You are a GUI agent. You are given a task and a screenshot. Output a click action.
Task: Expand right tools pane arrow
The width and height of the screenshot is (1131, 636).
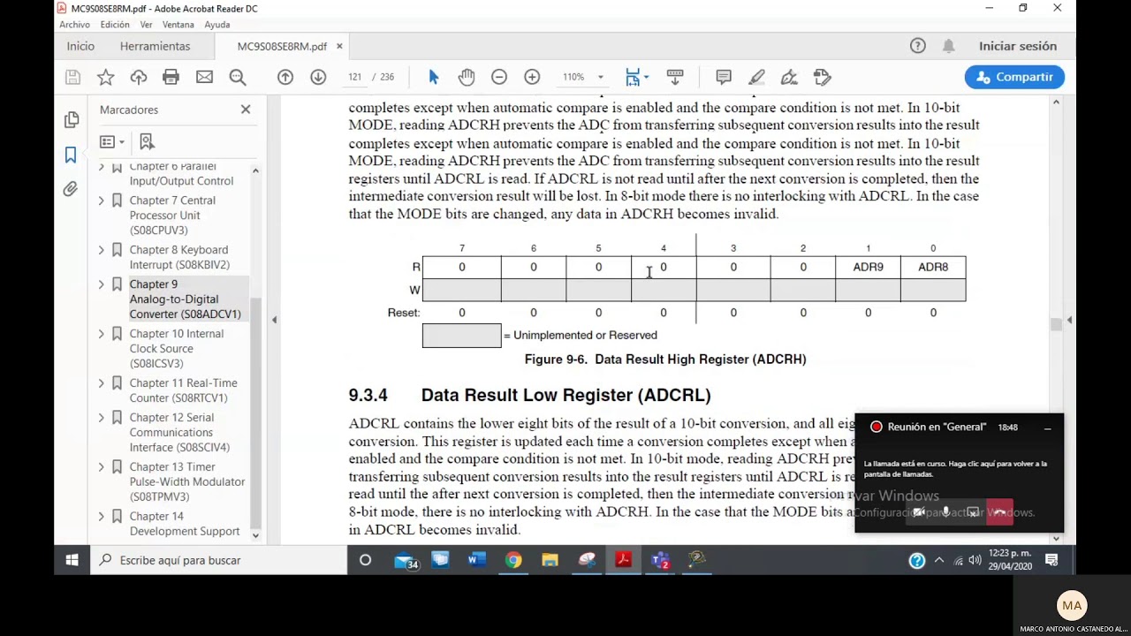coord(1069,320)
